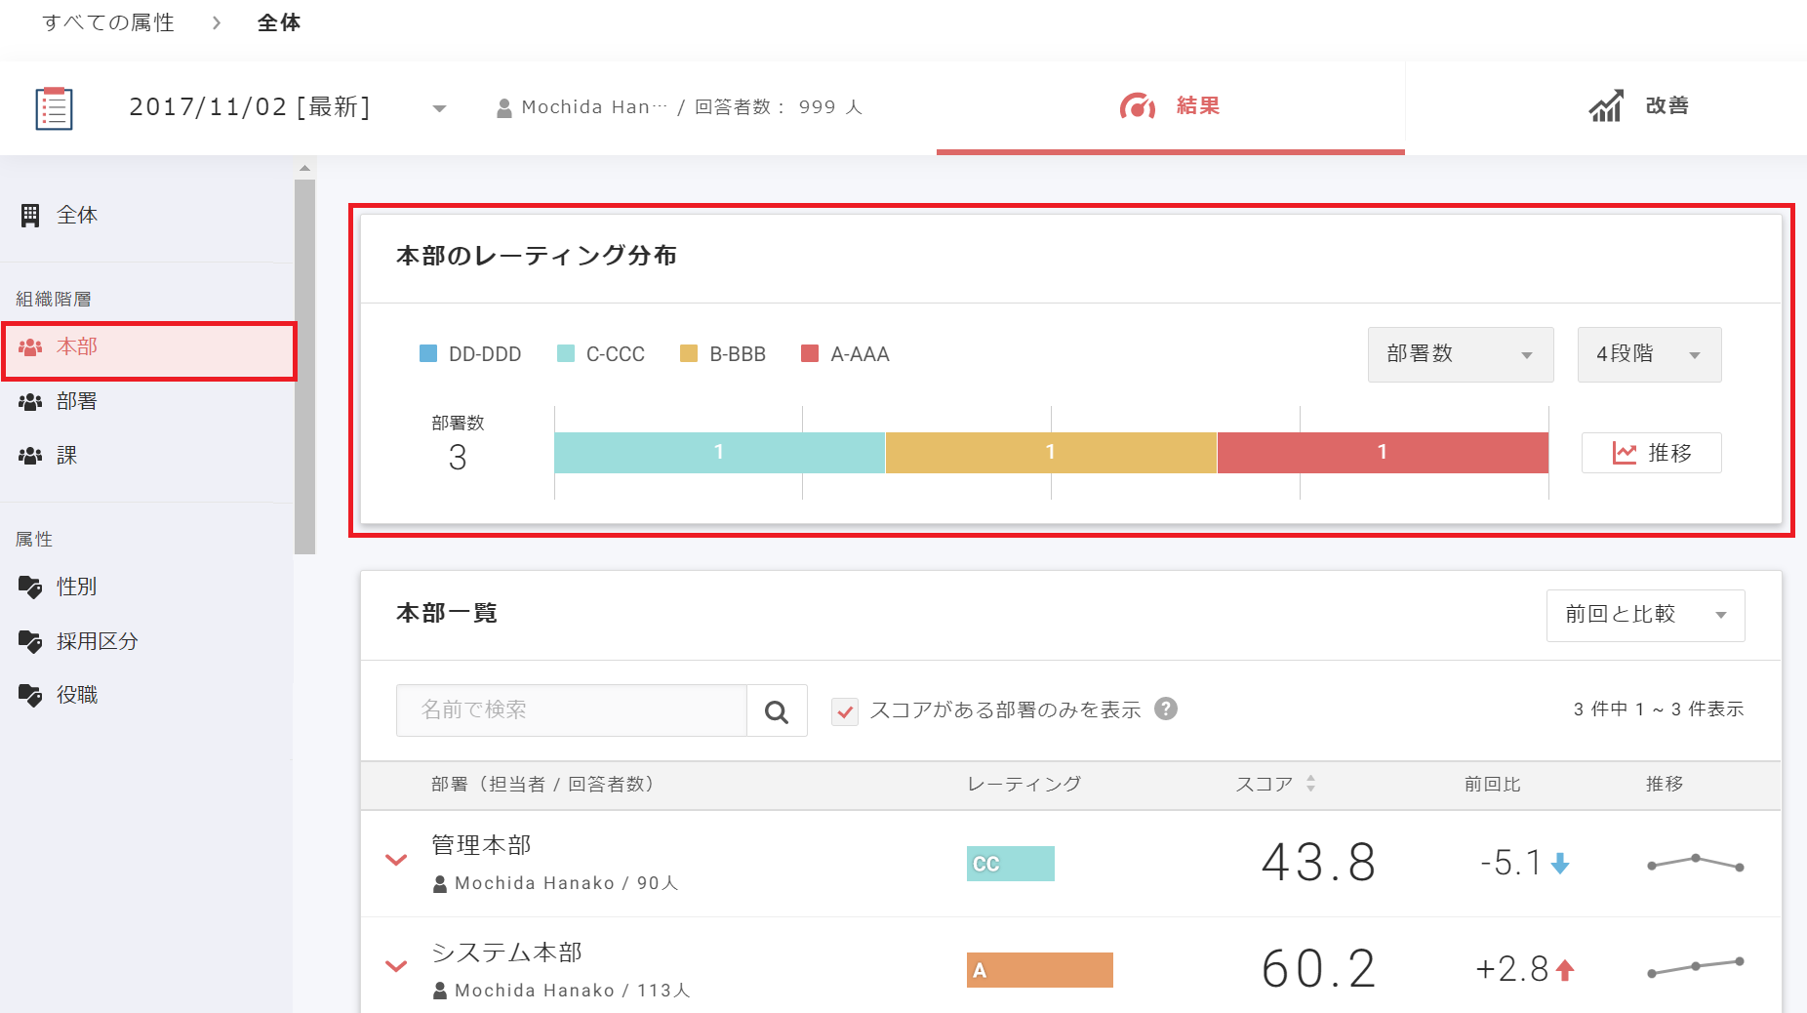Click the 採用区分 tag icon
The image size is (1807, 1013).
click(30, 641)
